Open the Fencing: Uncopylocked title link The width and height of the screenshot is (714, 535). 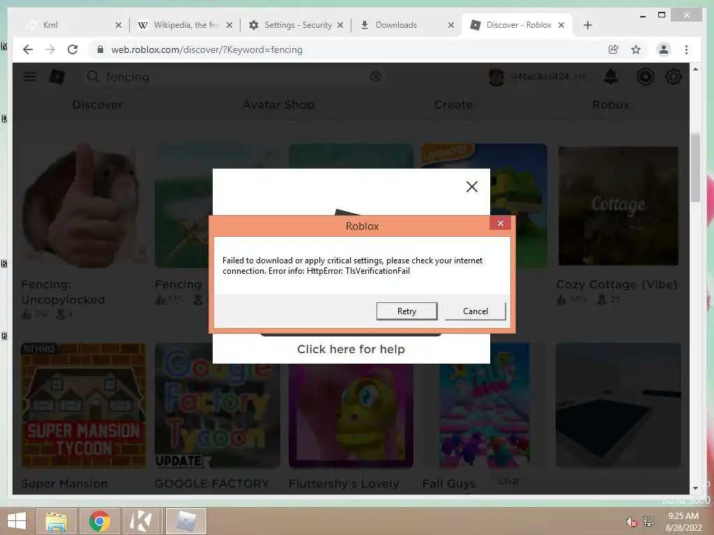pos(63,292)
